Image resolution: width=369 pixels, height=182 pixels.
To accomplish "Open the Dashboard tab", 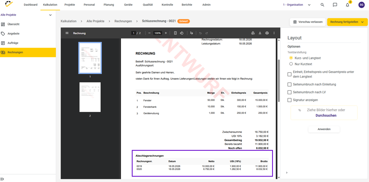I will coord(30,5).
